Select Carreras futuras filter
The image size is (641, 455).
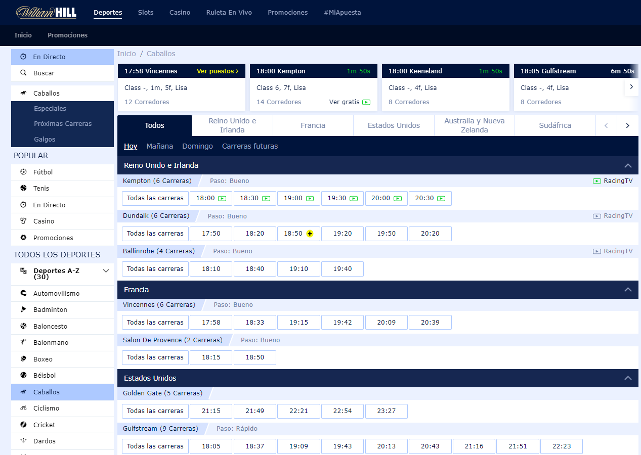pos(250,146)
